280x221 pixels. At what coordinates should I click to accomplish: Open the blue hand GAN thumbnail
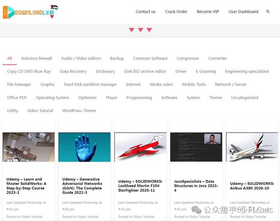coord(84,147)
